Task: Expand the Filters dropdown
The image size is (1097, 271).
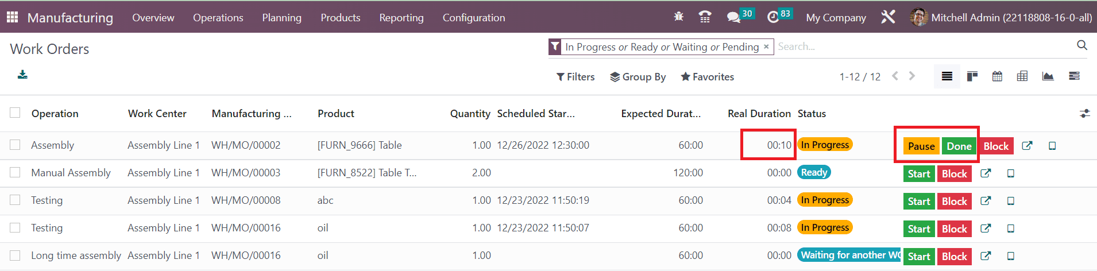Action: [x=575, y=77]
